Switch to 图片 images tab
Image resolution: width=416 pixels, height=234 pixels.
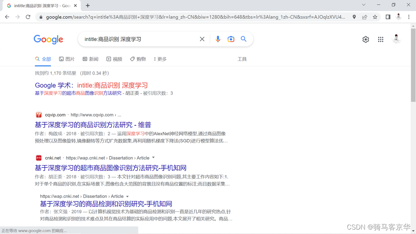coord(67,59)
